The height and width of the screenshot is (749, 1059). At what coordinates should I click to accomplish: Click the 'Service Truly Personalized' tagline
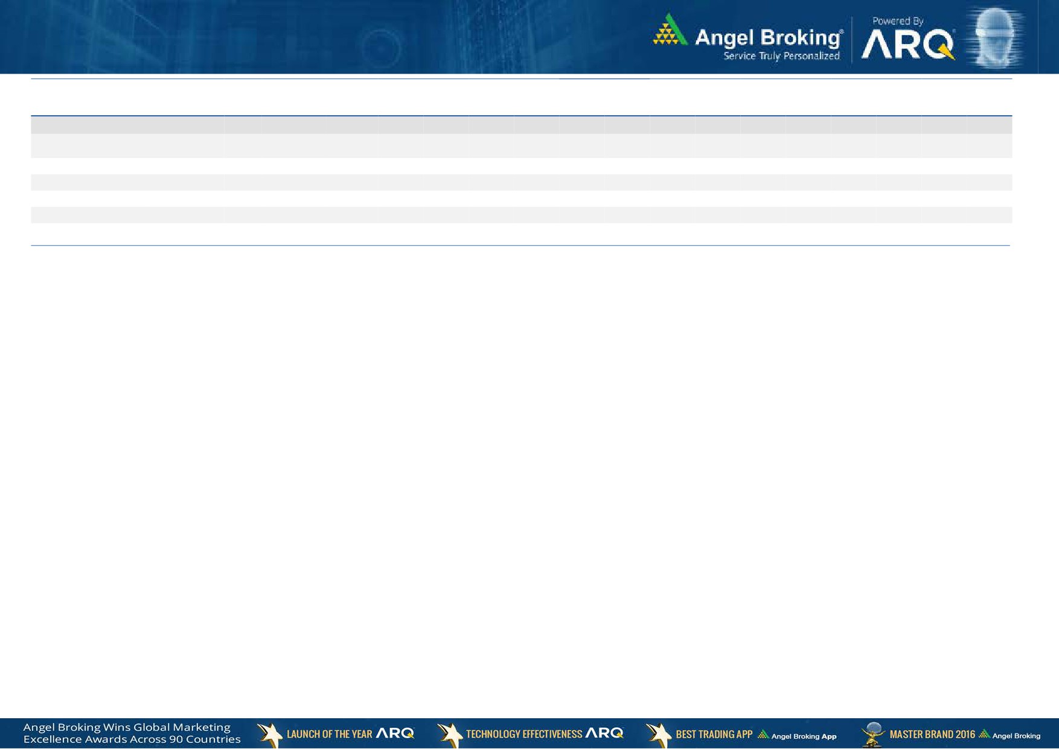(781, 56)
